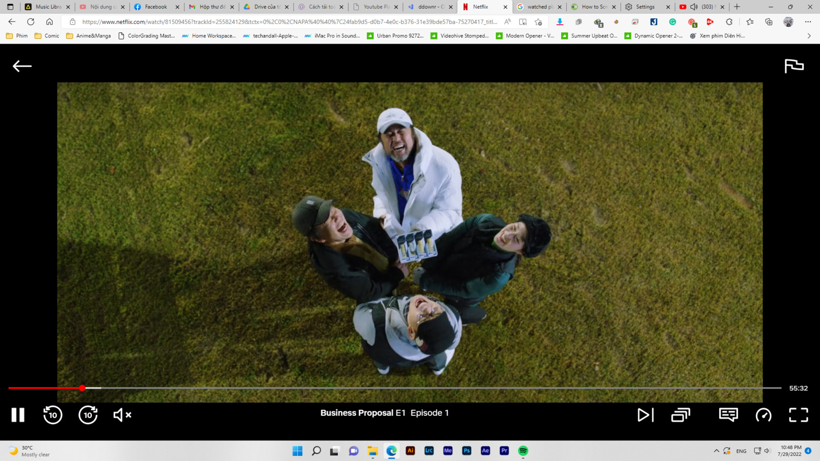Move the red playback scrubber knob
This screenshot has width=820, height=461.
tap(82, 388)
